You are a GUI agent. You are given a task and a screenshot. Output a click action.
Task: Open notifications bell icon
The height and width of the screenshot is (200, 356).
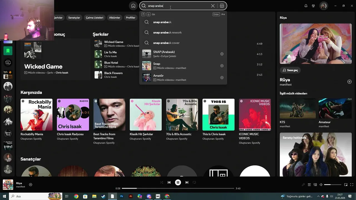pyautogui.click(x=306, y=6)
